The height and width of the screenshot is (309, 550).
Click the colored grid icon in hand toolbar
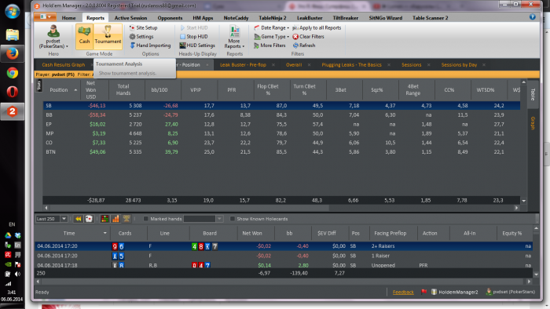tap(104, 219)
